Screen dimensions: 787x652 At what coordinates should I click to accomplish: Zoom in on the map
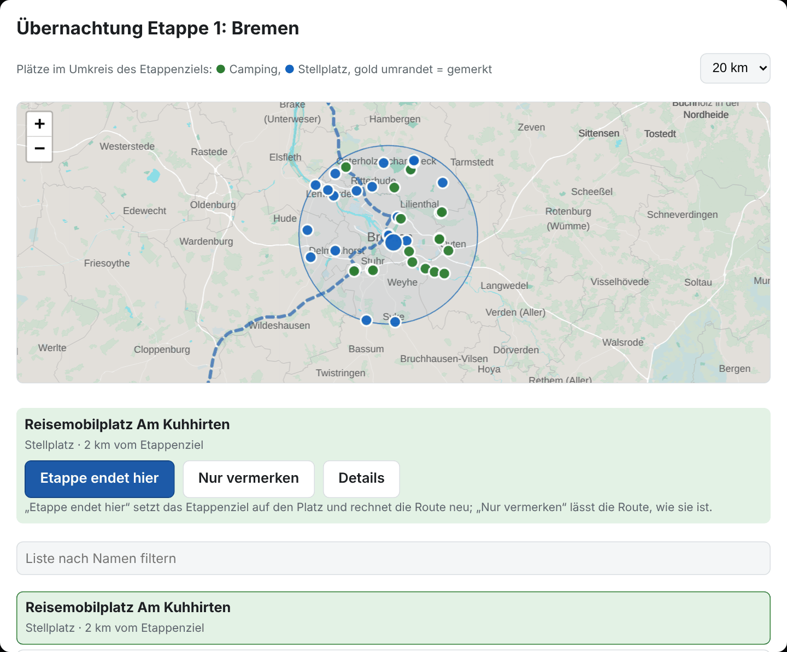click(x=39, y=124)
